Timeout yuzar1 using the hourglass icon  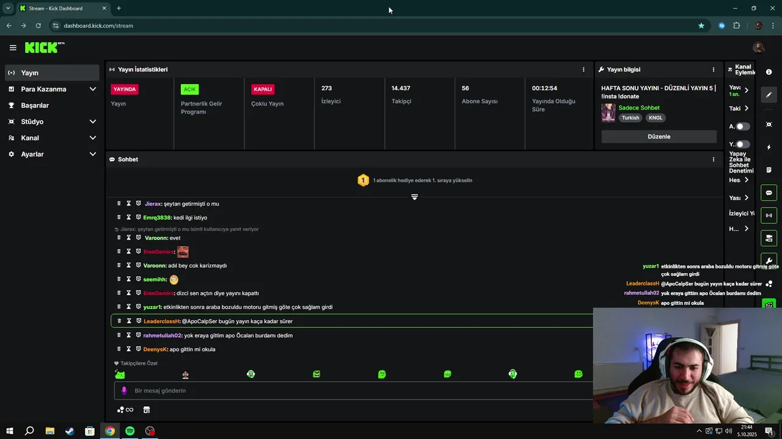129,307
